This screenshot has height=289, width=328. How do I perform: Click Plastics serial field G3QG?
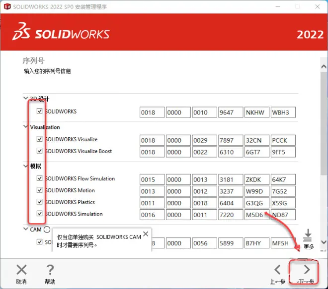point(257,203)
